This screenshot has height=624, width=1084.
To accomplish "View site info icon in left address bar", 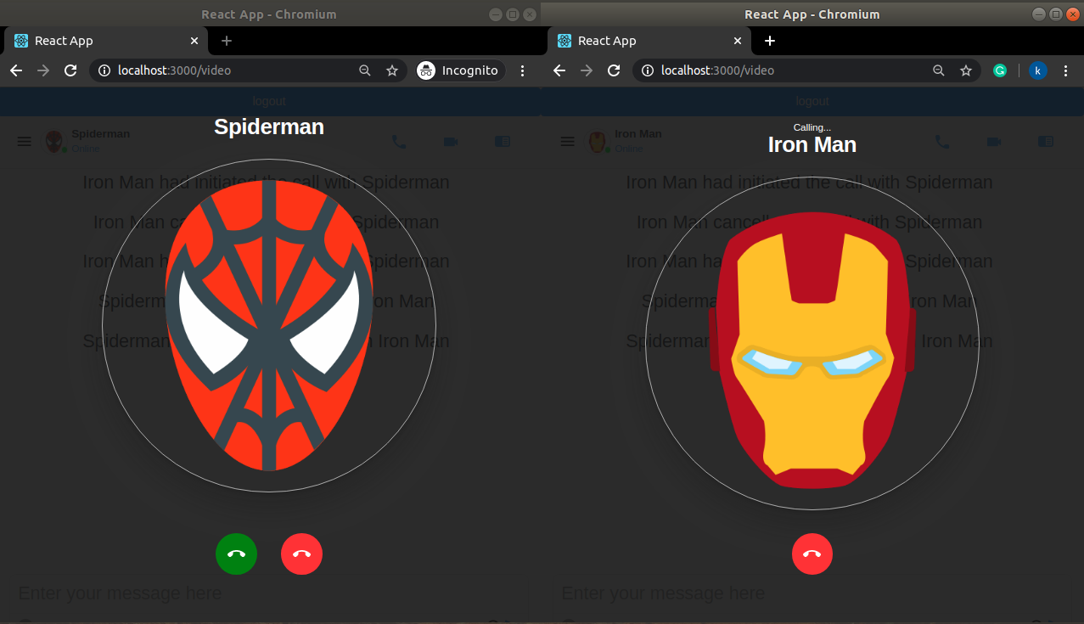I will (104, 70).
